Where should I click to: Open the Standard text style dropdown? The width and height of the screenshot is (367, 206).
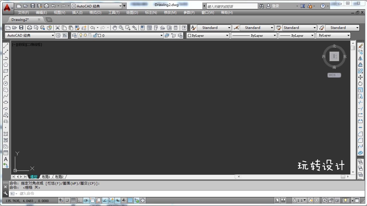pyautogui.click(x=214, y=28)
